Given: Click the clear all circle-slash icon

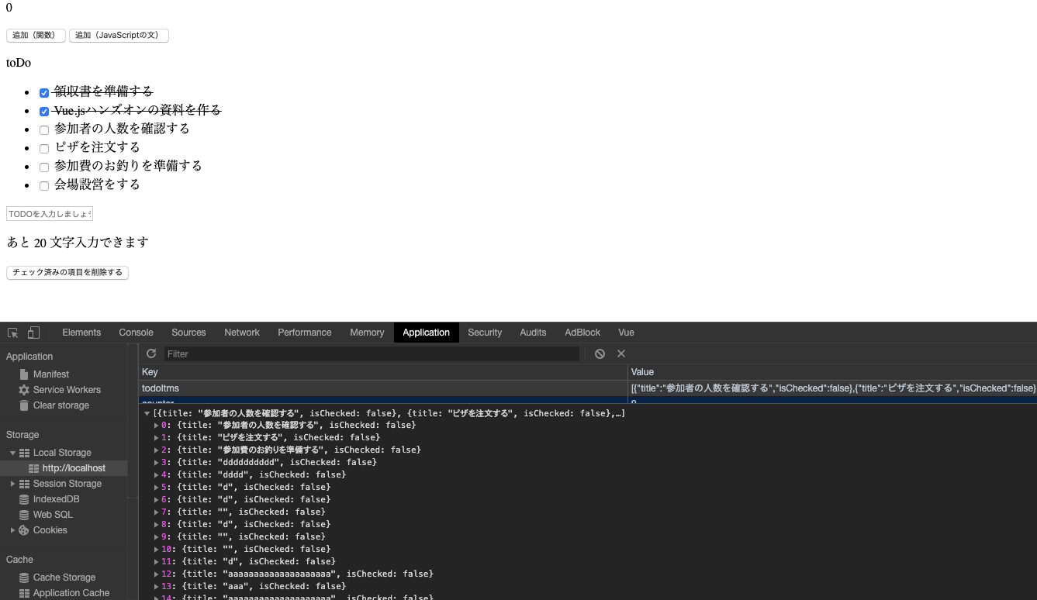Looking at the screenshot, I should 600,353.
